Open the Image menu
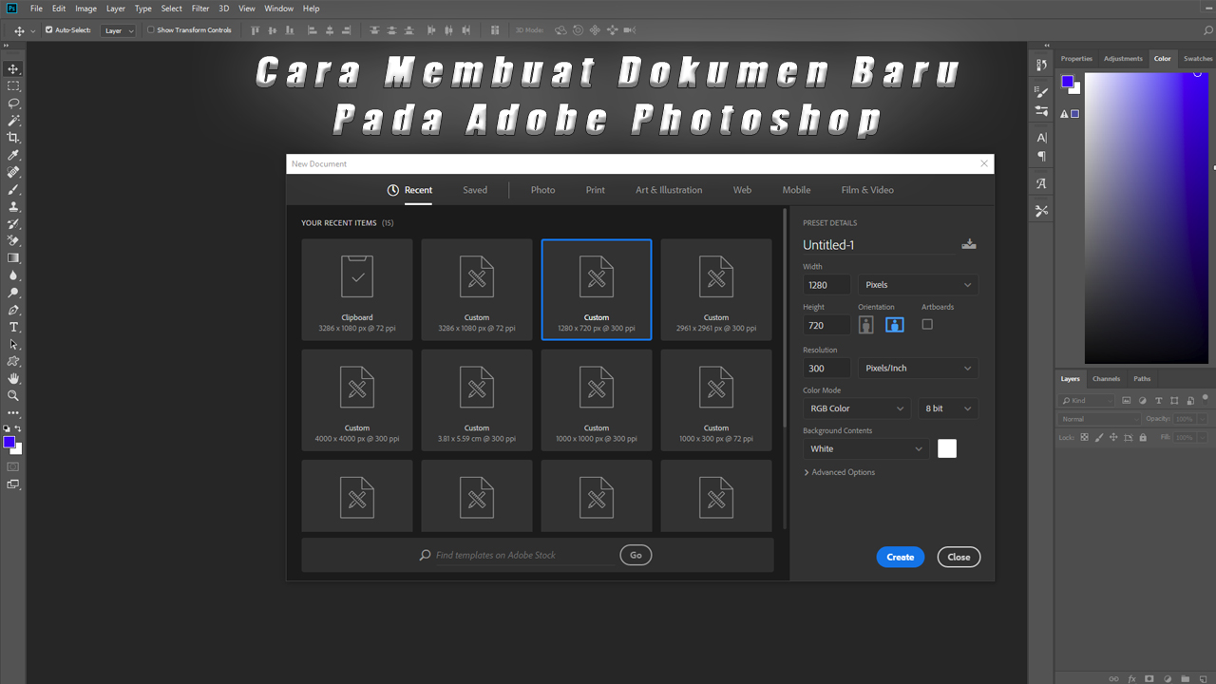This screenshot has width=1216, height=684. pyautogui.click(x=86, y=9)
